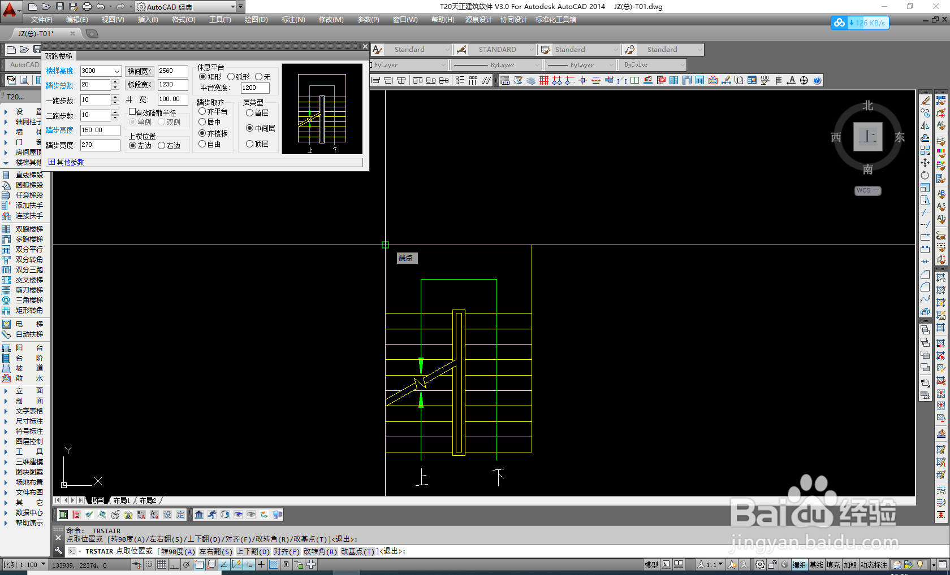Select the 三角楼梯 triangle stair tool
This screenshot has width=950, height=575.
click(x=23, y=300)
